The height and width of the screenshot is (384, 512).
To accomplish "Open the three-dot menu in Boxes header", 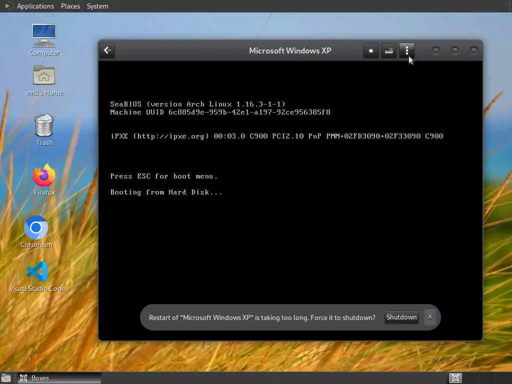I will point(407,50).
